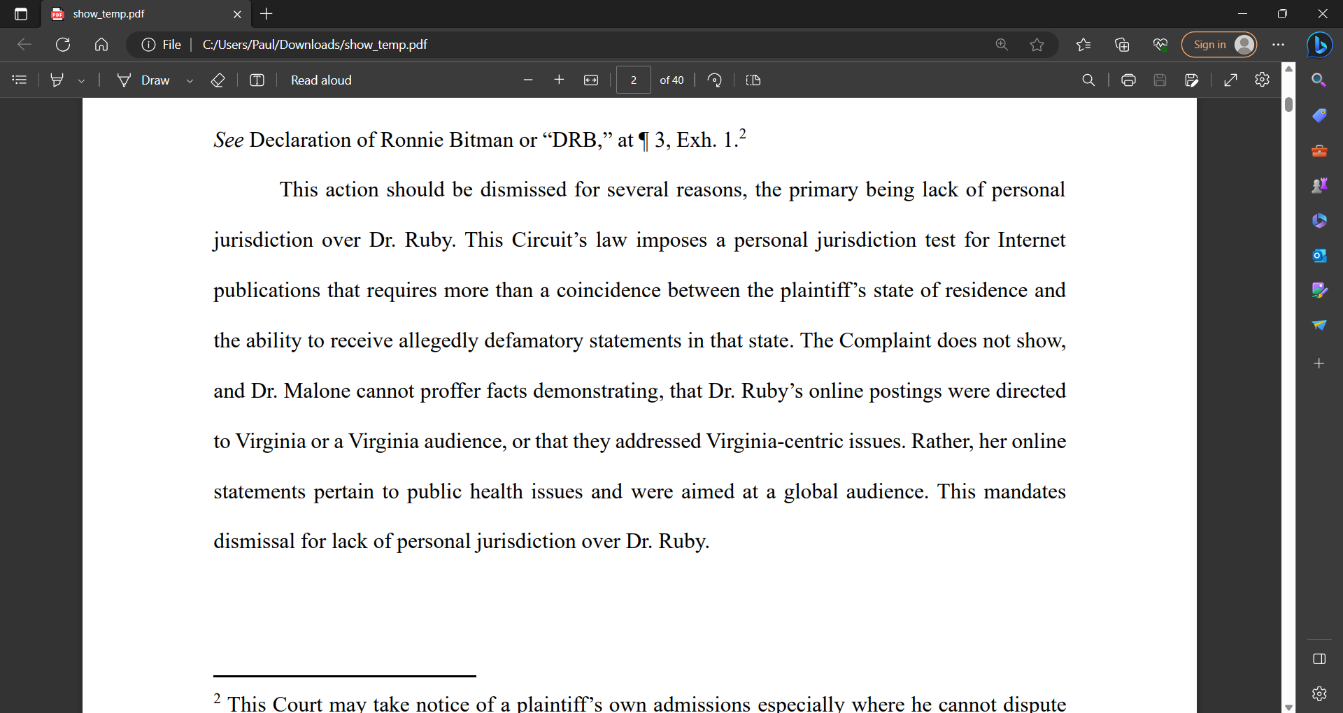Expand the highlight color dropdown arrow
The width and height of the screenshot is (1343, 713).
coord(82,80)
